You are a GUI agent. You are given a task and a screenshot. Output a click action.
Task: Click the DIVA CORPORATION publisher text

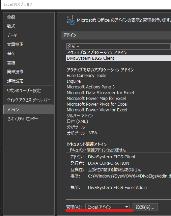coord(109,163)
